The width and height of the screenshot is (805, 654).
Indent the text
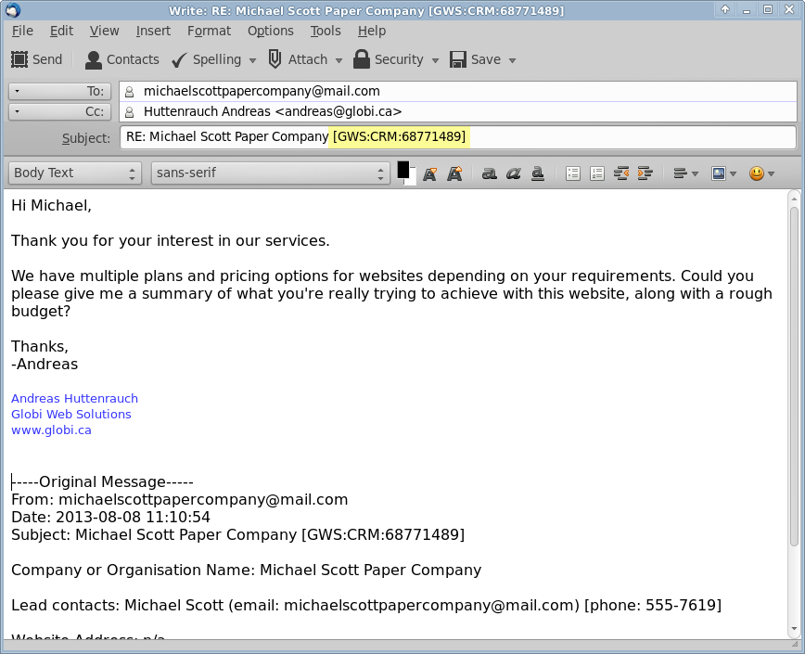click(x=645, y=173)
